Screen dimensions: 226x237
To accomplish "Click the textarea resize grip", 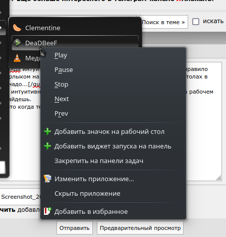I will [218, 178].
